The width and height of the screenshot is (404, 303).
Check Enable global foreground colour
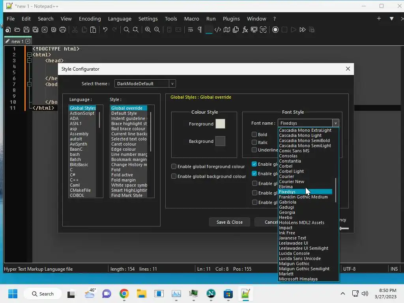click(x=174, y=166)
